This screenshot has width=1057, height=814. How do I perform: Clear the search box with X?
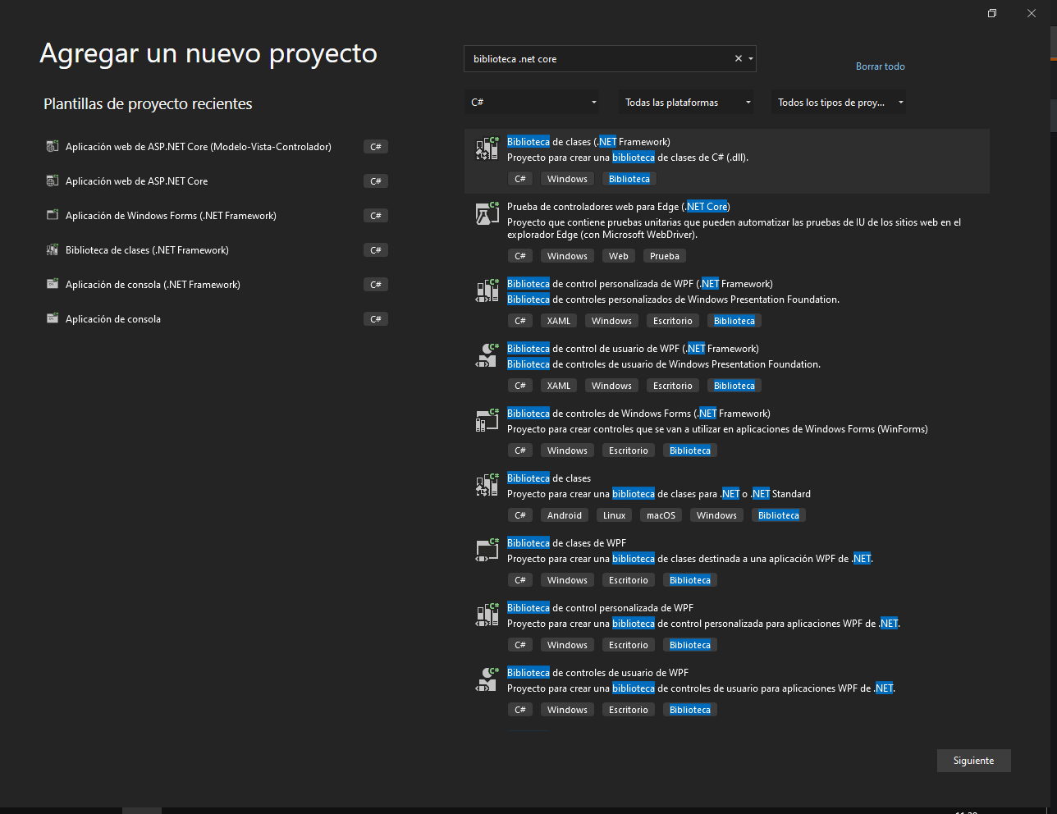point(739,58)
